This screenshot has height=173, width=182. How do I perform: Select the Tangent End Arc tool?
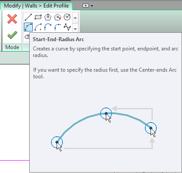pyautogui.click(x=48, y=27)
